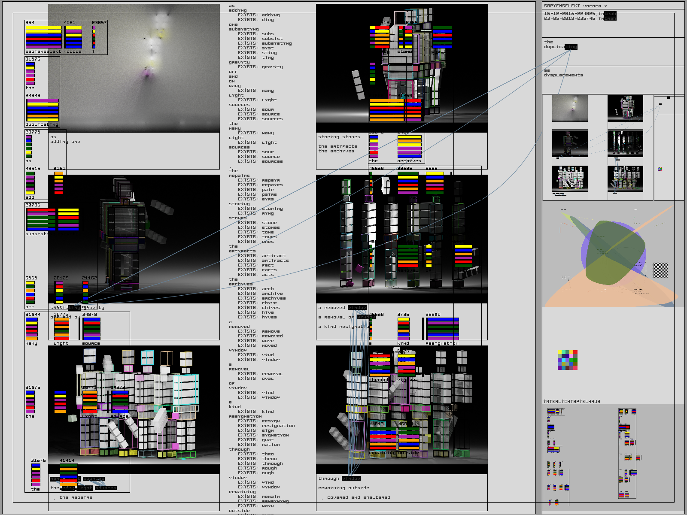Open the dark robot figure thumbnail, middle left
687x515 pixels.
click(570, 144)
